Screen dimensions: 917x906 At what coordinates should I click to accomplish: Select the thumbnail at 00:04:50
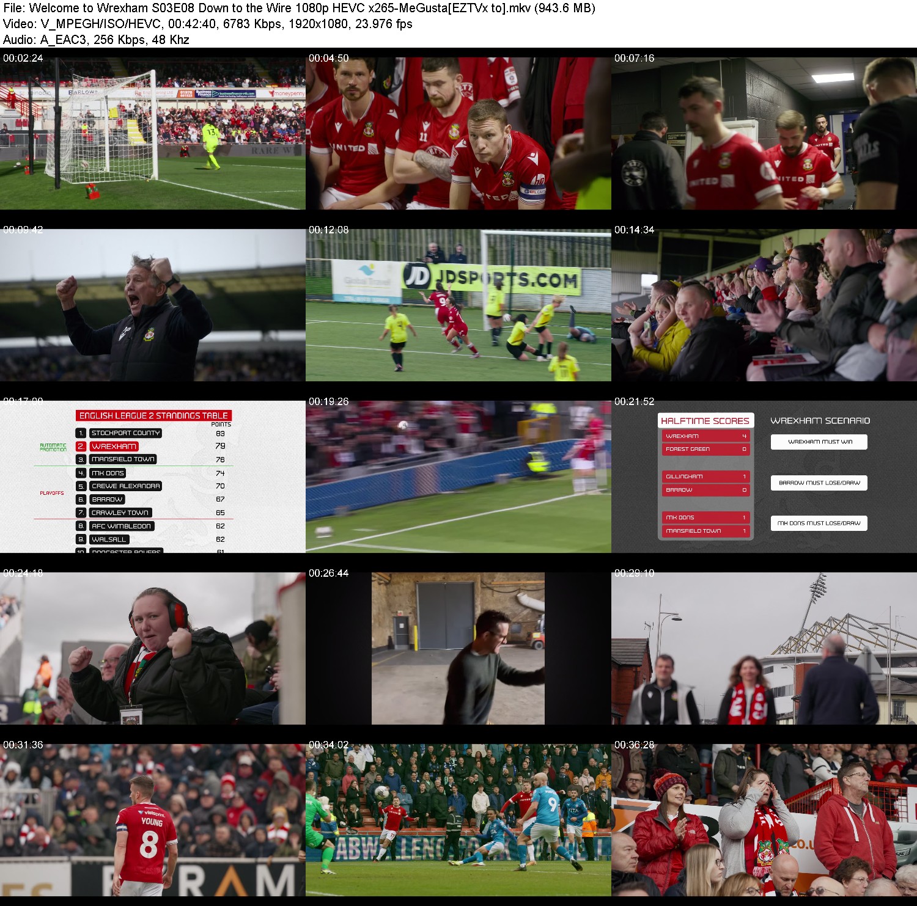pos(458,133)
